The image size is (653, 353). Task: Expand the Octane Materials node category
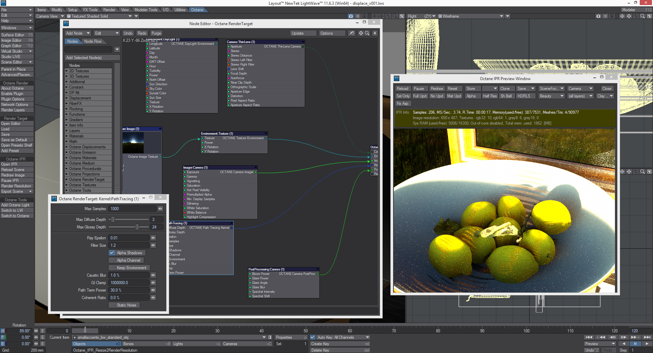[x=67, y=158]
